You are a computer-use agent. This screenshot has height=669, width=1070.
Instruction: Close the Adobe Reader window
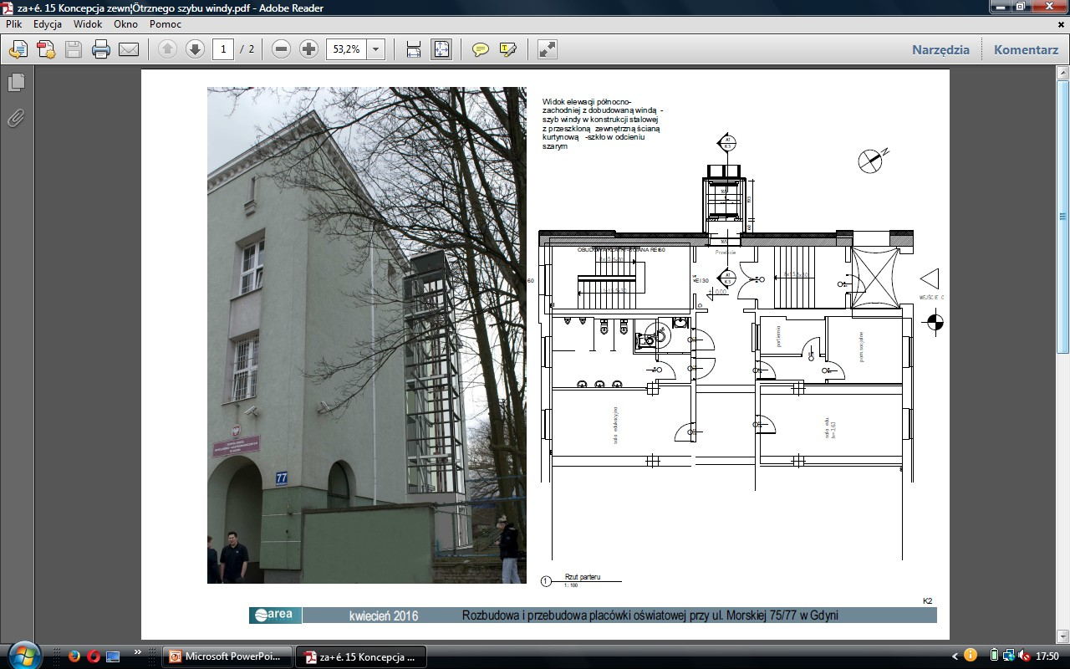pyautogui.click(x=1050, y=6)
